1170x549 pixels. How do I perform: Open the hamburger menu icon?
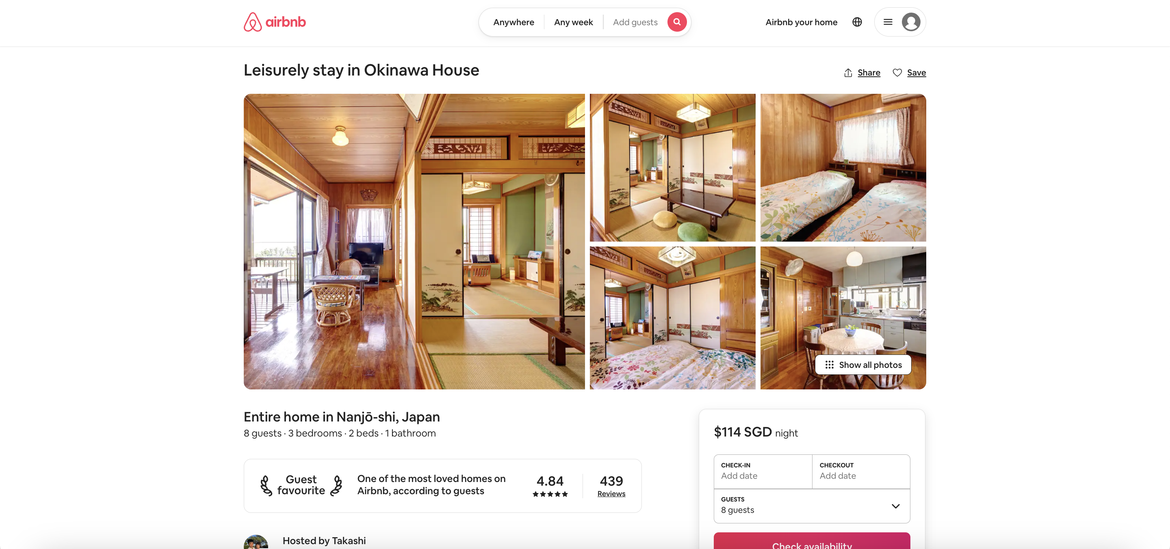click(888, 22)
